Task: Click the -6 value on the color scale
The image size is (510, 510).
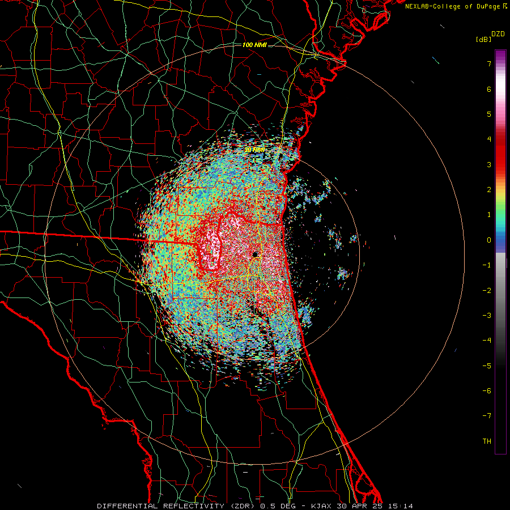Action: coord(487,391)
